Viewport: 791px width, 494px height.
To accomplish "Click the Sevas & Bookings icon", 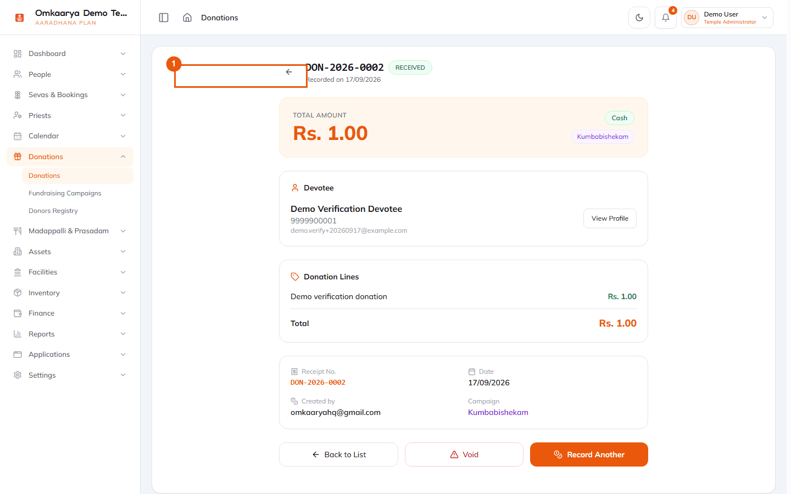I will [x=18, y=95].
